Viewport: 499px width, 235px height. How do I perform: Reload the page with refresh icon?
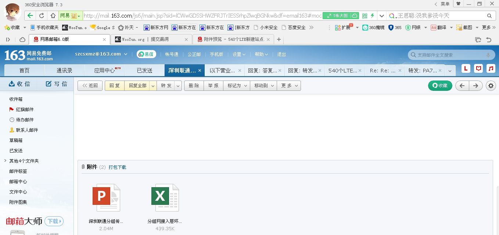point(42,16)
